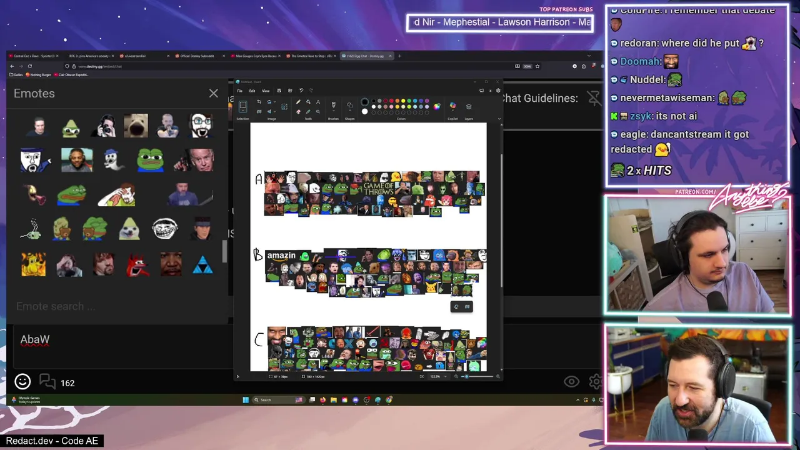
Task: Click Zoom in icon in Paint status bar
Action: 498,376
